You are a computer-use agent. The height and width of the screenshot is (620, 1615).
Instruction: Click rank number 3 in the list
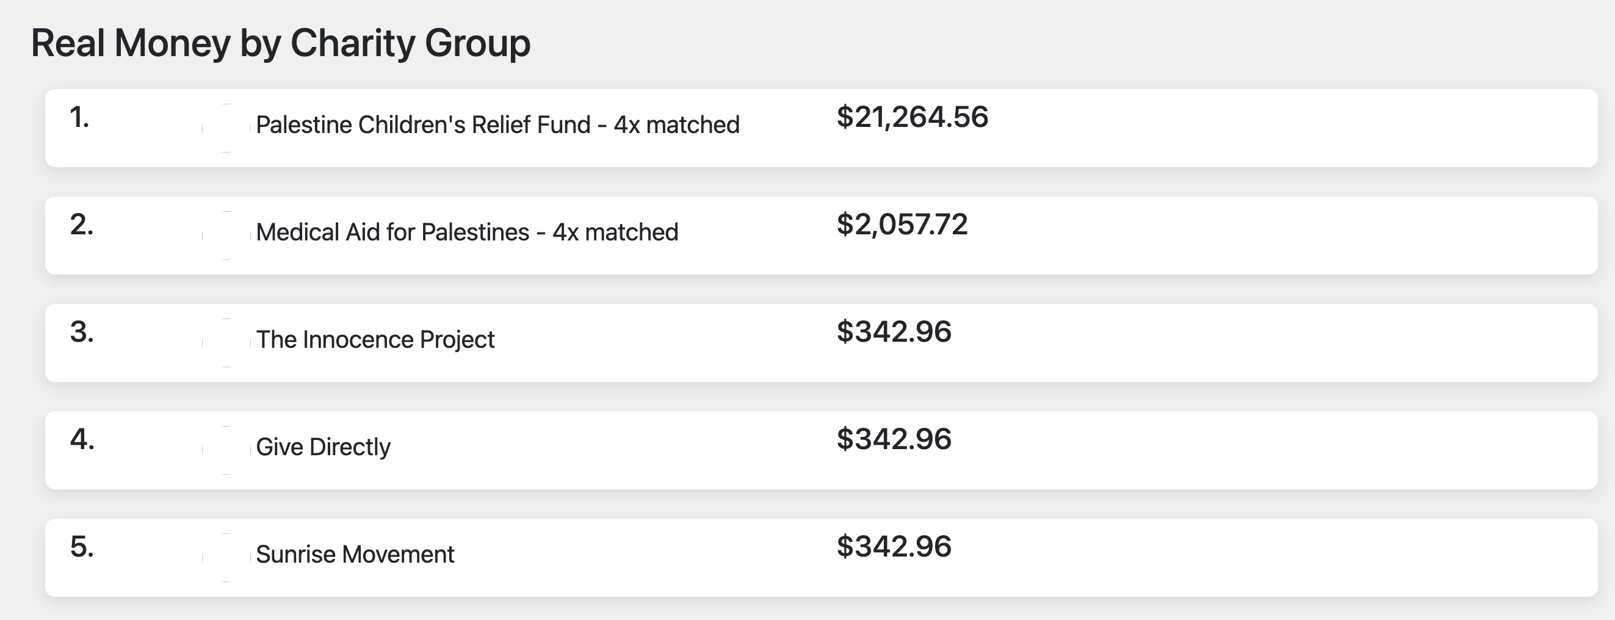click(82, 331)
